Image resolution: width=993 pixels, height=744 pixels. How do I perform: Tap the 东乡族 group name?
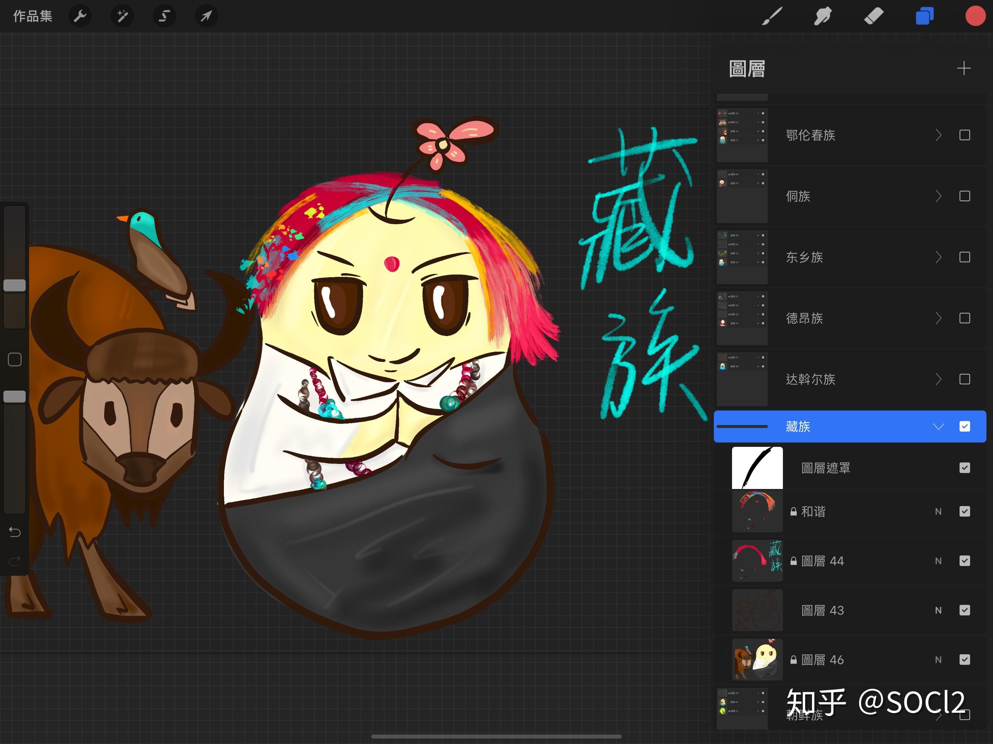pyautogui.click(x=804, y=257)
